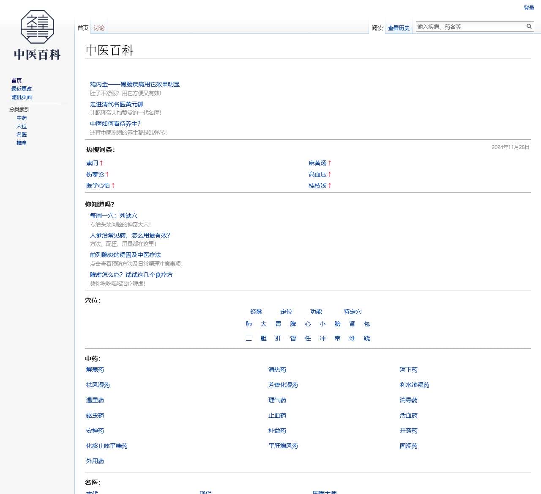The height and width of the screenshot is (494, 541).
Task: Click the search input field
Action: [470, 27]
